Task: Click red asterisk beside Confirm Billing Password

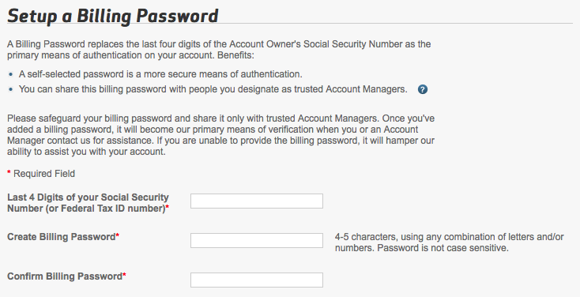Action: coord(125,275)
